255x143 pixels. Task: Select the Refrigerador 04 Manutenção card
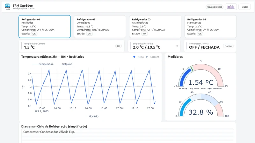(210, 26)
